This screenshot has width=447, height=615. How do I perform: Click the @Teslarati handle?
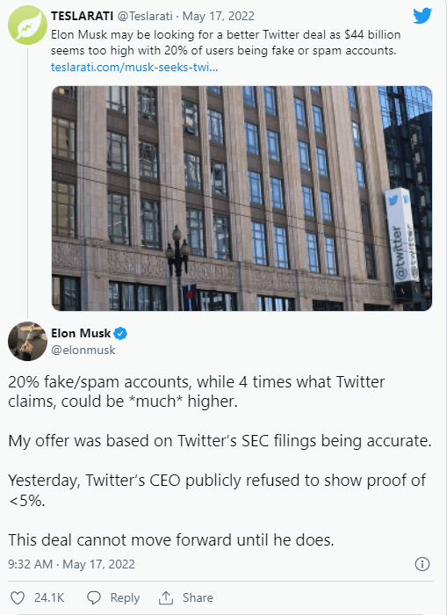[x=145, y=16]
